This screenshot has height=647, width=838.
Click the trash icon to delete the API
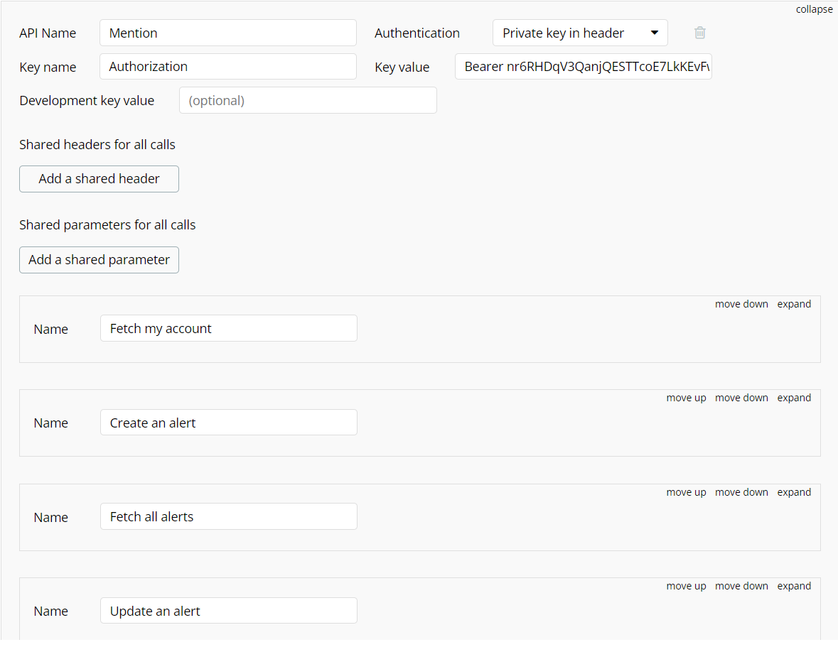coord(699,33)
